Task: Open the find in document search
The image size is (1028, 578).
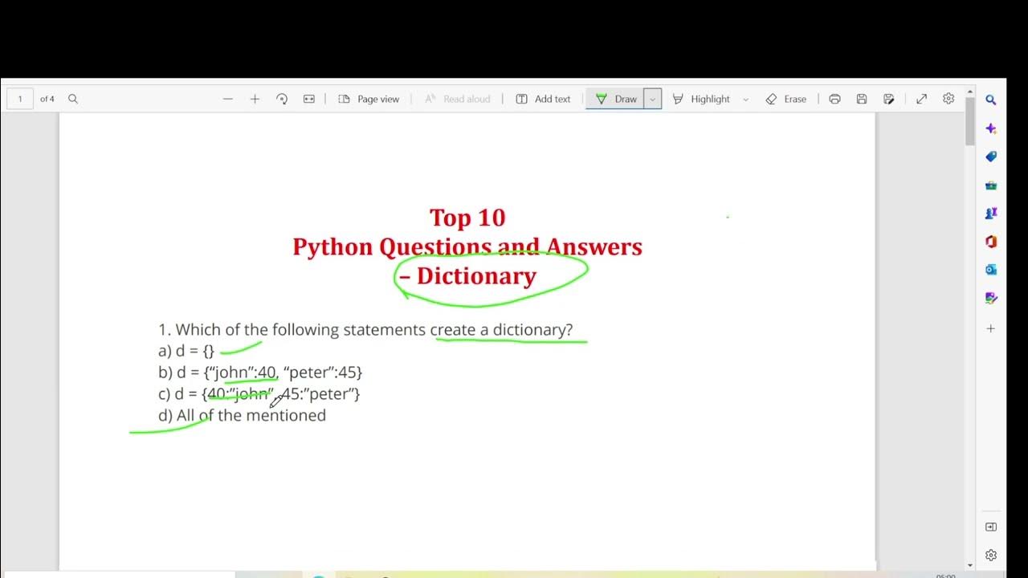Action: pos(73,99)
